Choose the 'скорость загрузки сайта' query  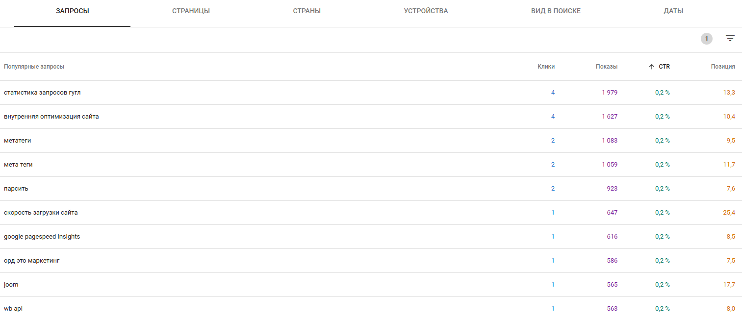coord(41,213)
